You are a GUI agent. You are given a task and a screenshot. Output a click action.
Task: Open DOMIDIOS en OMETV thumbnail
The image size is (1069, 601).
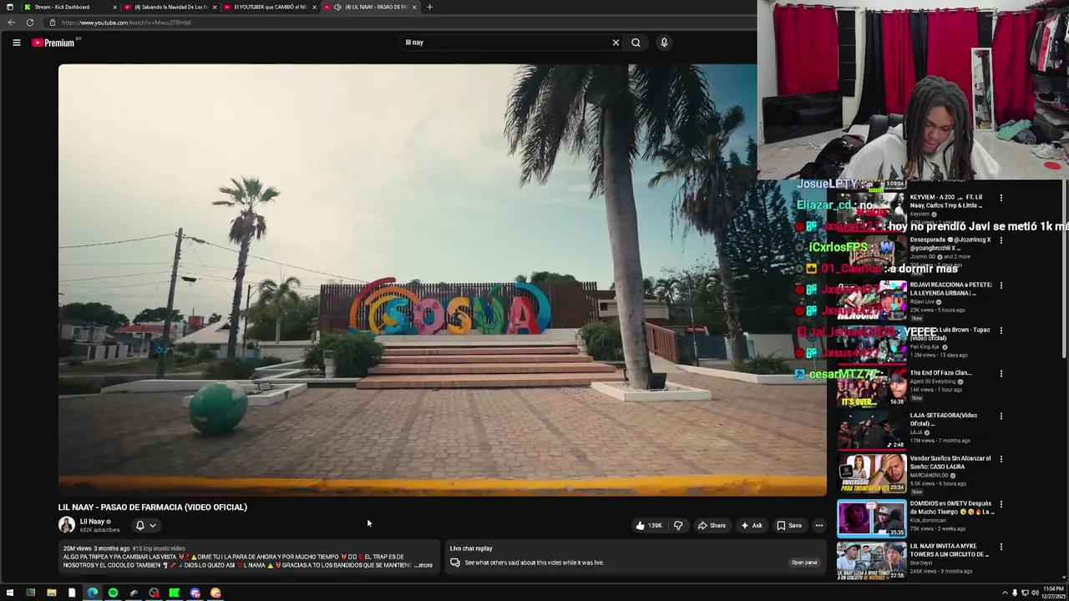(871, 518)
